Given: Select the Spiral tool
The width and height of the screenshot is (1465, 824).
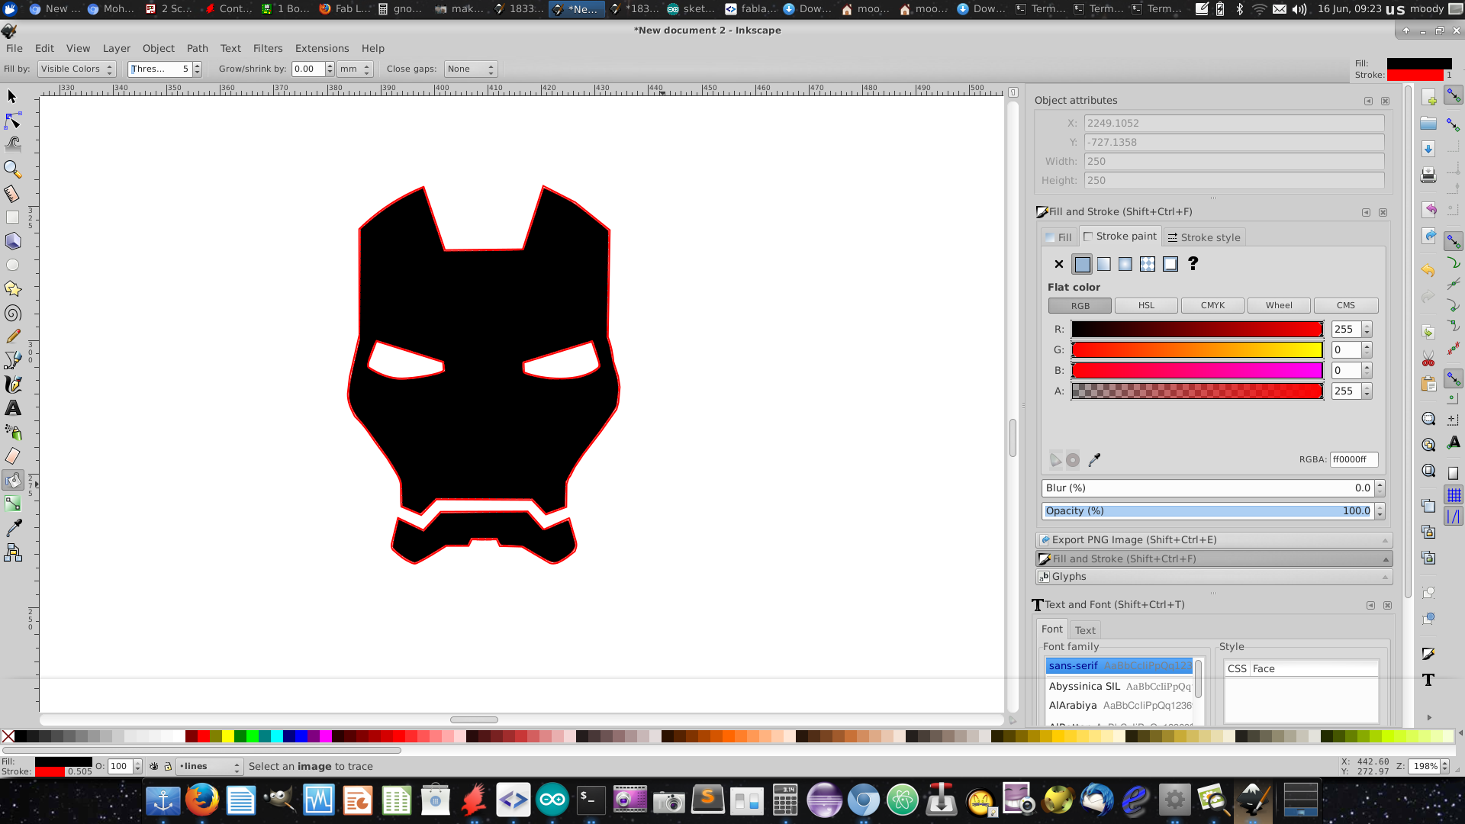Looking at the screenshot, I should coord(12,313).
